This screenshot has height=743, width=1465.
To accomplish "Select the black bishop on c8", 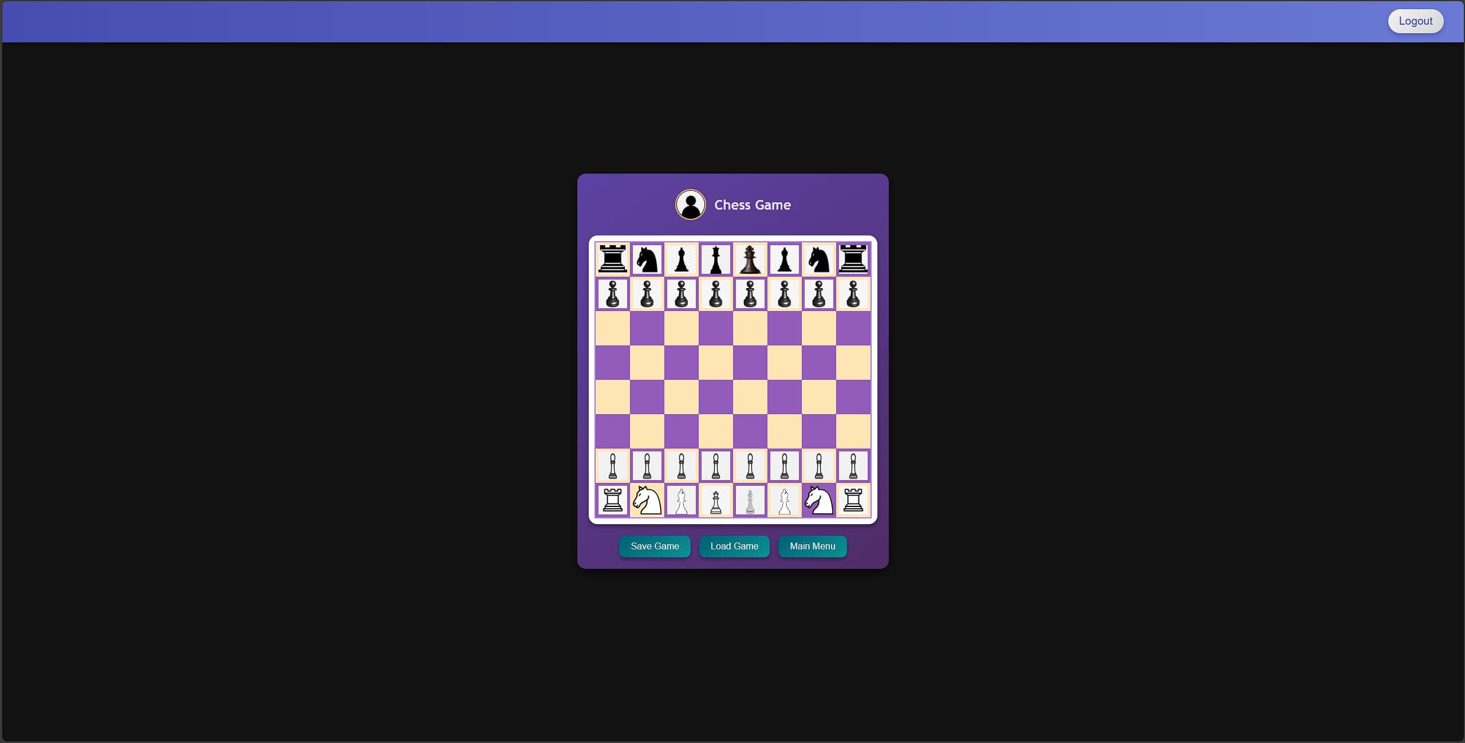I will point(681,260).
